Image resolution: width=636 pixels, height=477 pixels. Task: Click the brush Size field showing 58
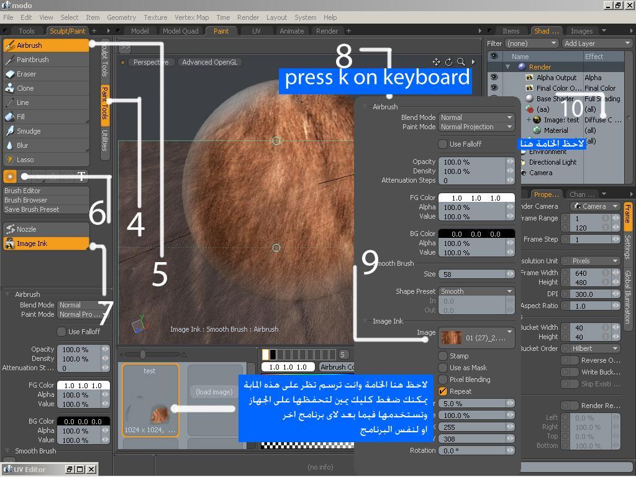[x=476, y=274]
